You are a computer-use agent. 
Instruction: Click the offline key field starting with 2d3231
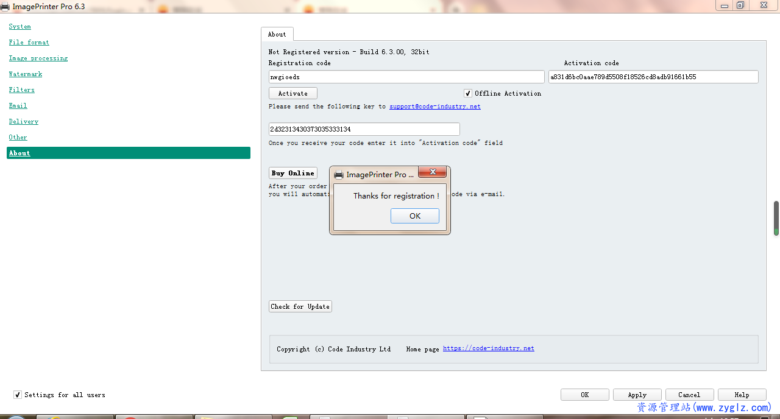click(364, 129)
